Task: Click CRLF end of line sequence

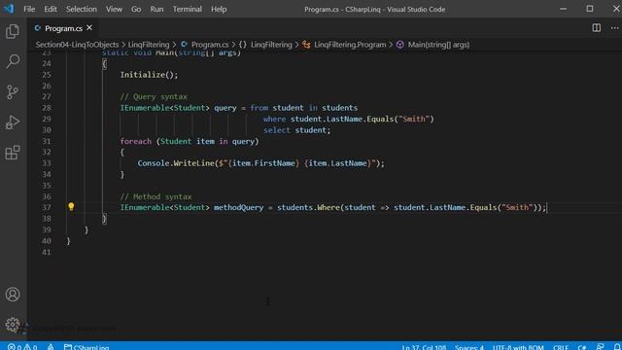Action: 561,347
